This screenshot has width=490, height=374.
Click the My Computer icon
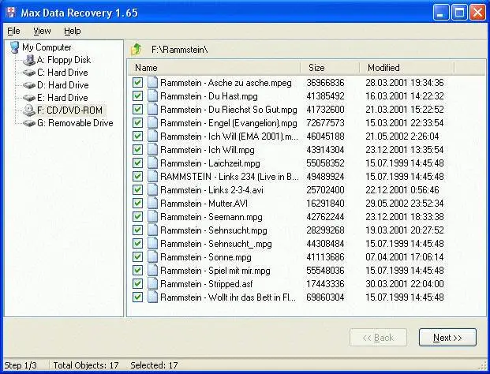[14, 47]
